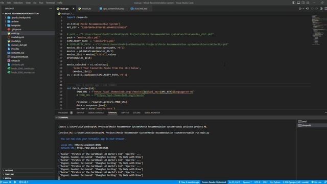Switch to the Output panel tab
The width and height of the screenshot is (327, 184).
[80, 112]
